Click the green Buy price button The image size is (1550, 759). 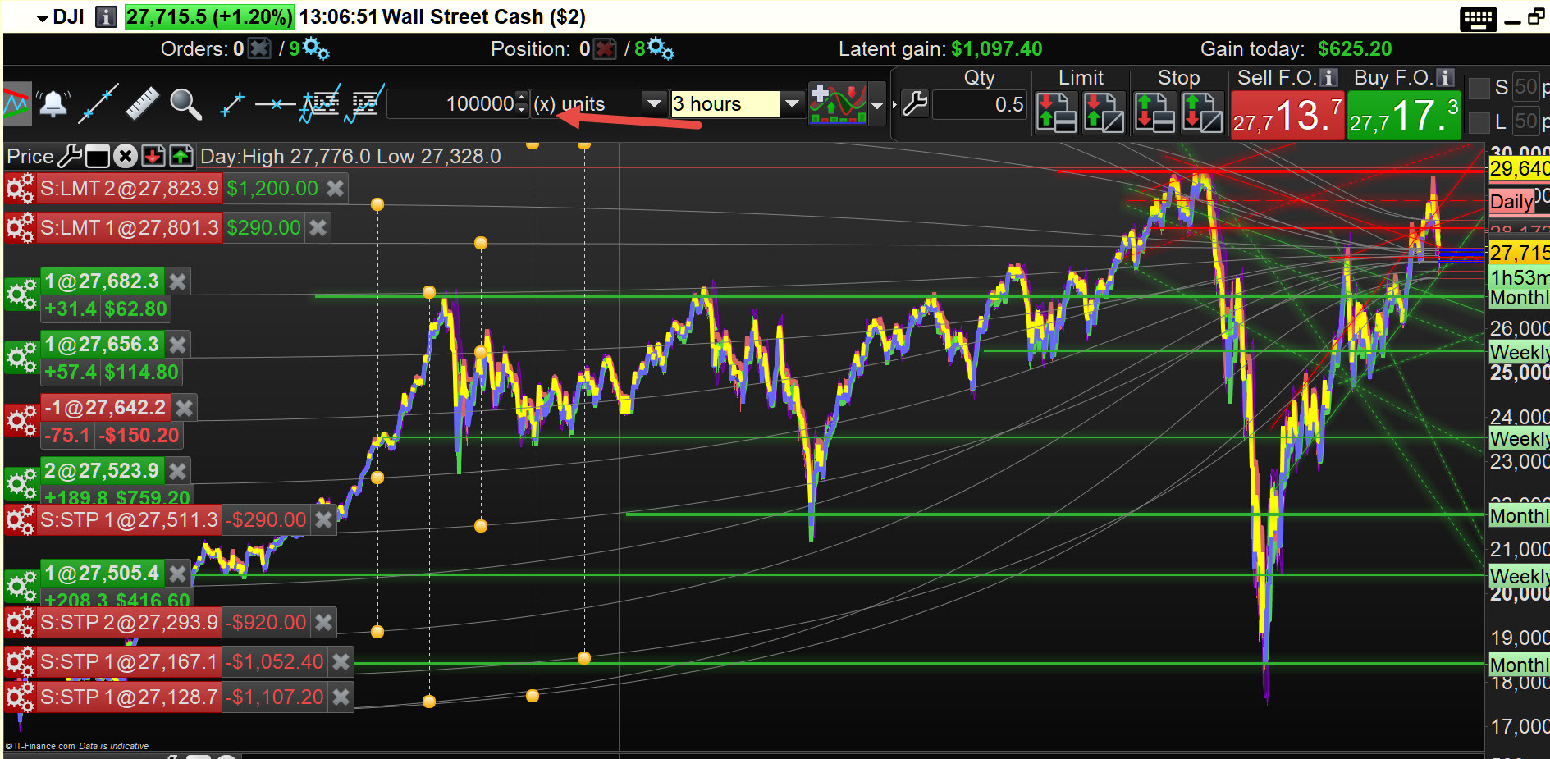[1404, 116]
